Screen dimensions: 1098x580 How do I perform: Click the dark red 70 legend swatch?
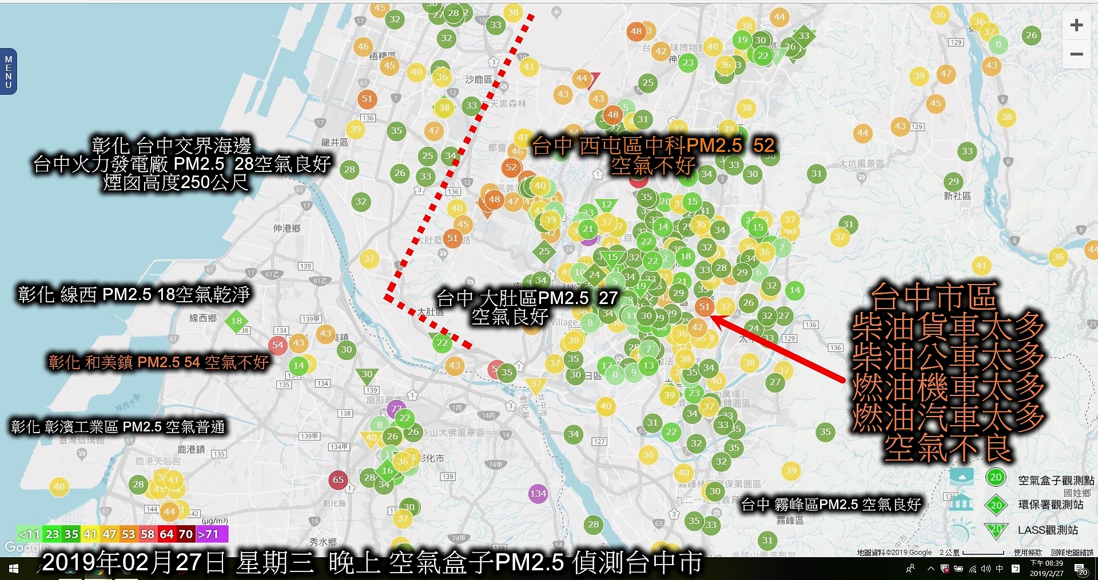pyautogui.click(x=186, y=534)
